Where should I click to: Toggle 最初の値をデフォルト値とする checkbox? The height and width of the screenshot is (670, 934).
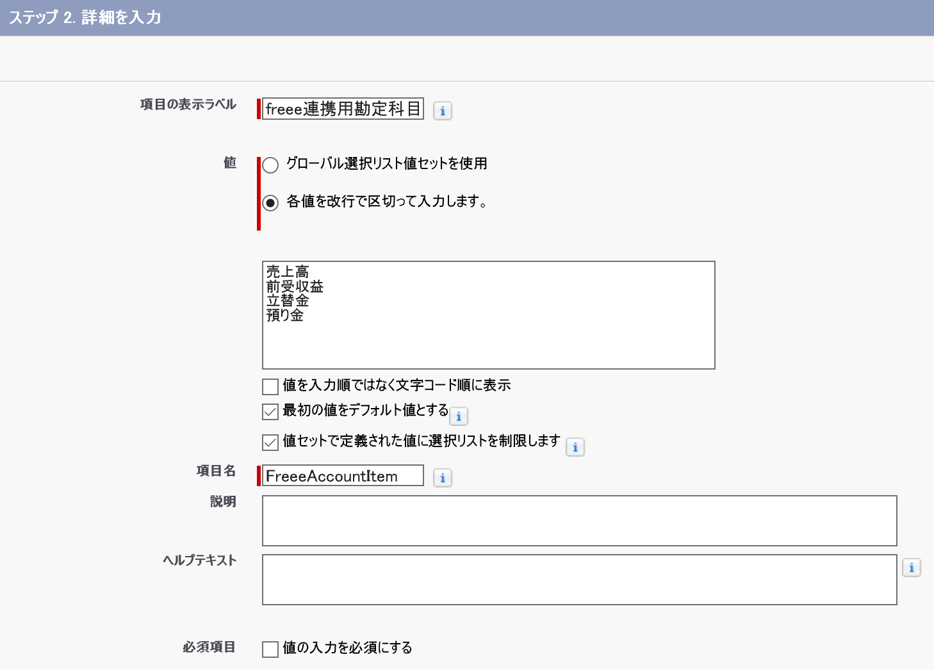[x=270, y=411]
